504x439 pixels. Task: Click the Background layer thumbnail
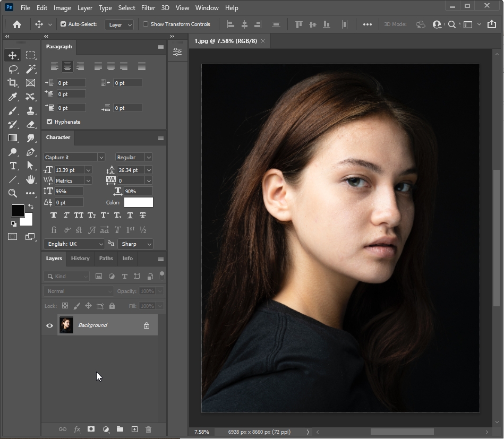coord(66,325)
